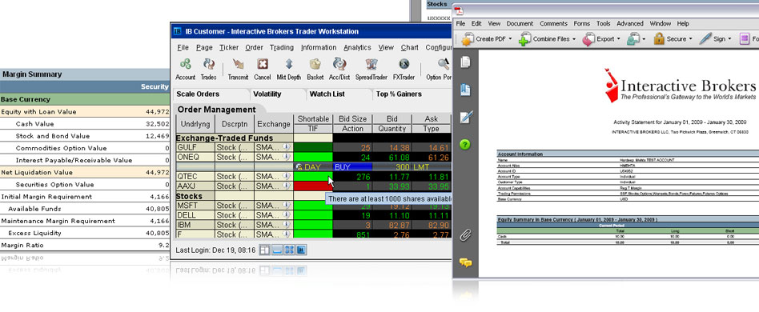This screenshot has height=312, width=759.
Task: Open the Advanced menu in PDF viewer
Action: pyautogui.click(x=630, y=23)
